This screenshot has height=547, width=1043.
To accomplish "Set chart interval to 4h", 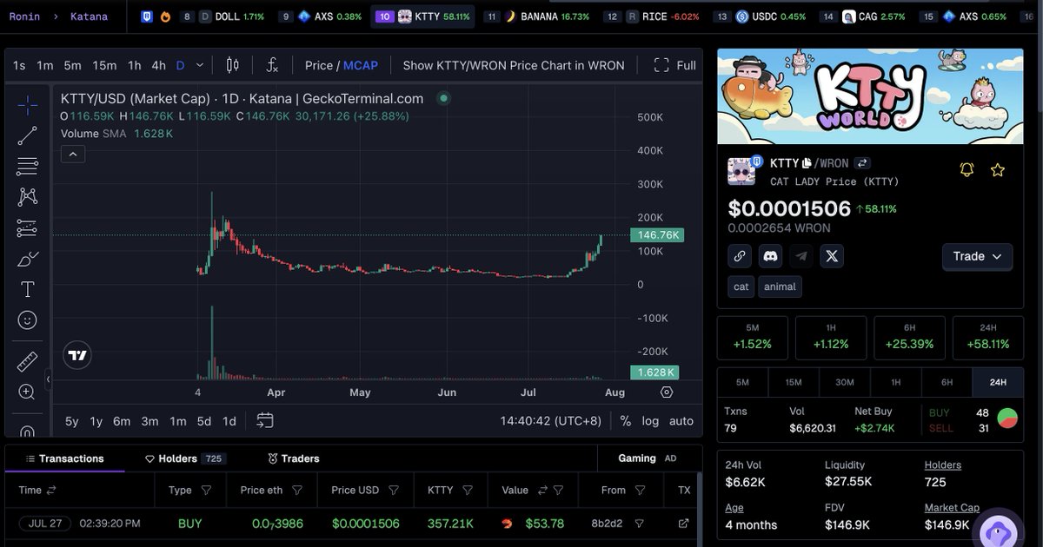I will [158, 65].
